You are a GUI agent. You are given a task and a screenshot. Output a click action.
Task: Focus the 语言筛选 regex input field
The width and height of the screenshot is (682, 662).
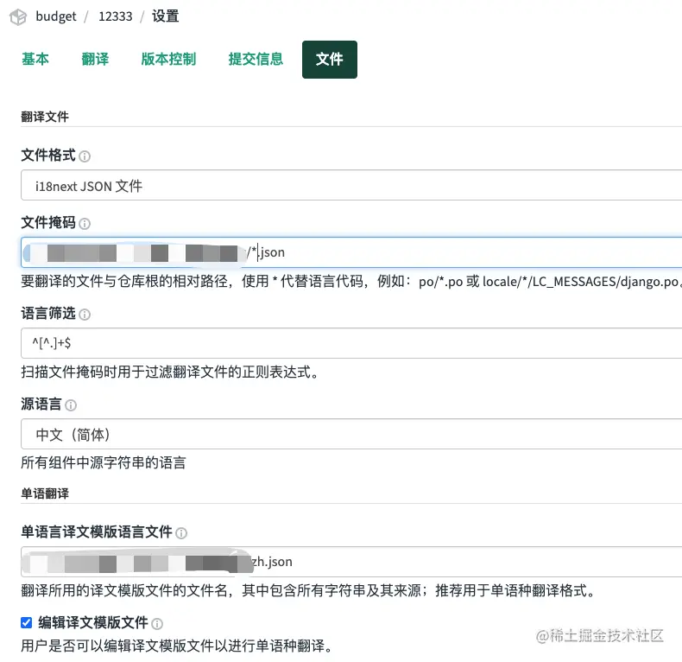point(351,343)
